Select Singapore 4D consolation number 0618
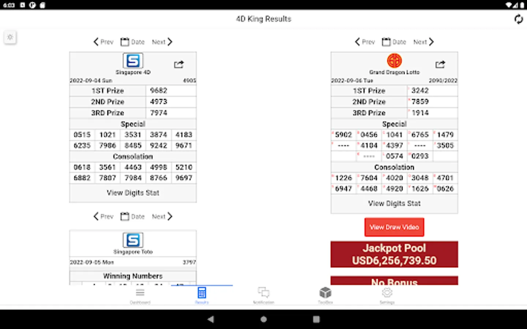Viewport: 527px width, 329px height. 82,167
